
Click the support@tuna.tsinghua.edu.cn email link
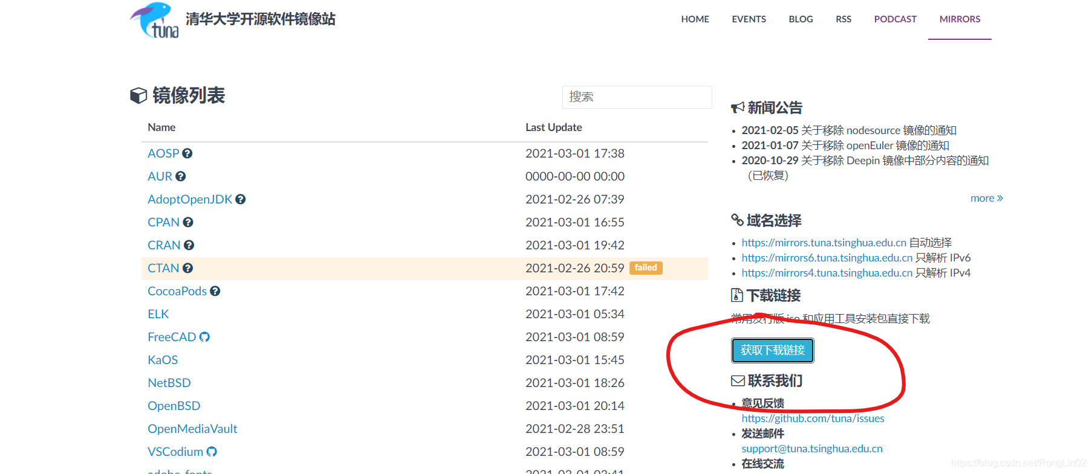[x=812, y=449]
